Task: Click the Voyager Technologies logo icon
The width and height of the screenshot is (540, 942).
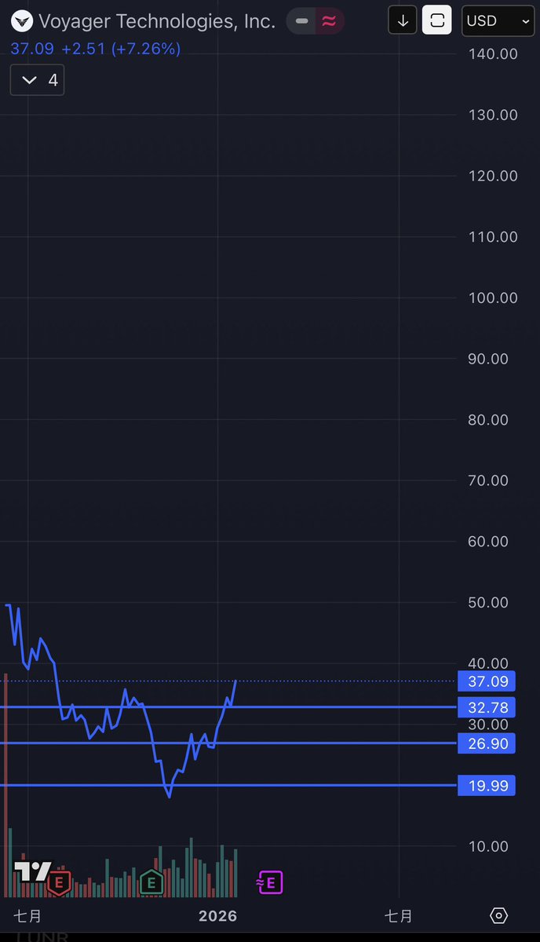Action: [23, 20]
